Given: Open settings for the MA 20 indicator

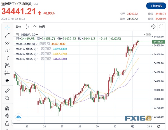Looking at the screenshot, I should (x=46, y=54).
